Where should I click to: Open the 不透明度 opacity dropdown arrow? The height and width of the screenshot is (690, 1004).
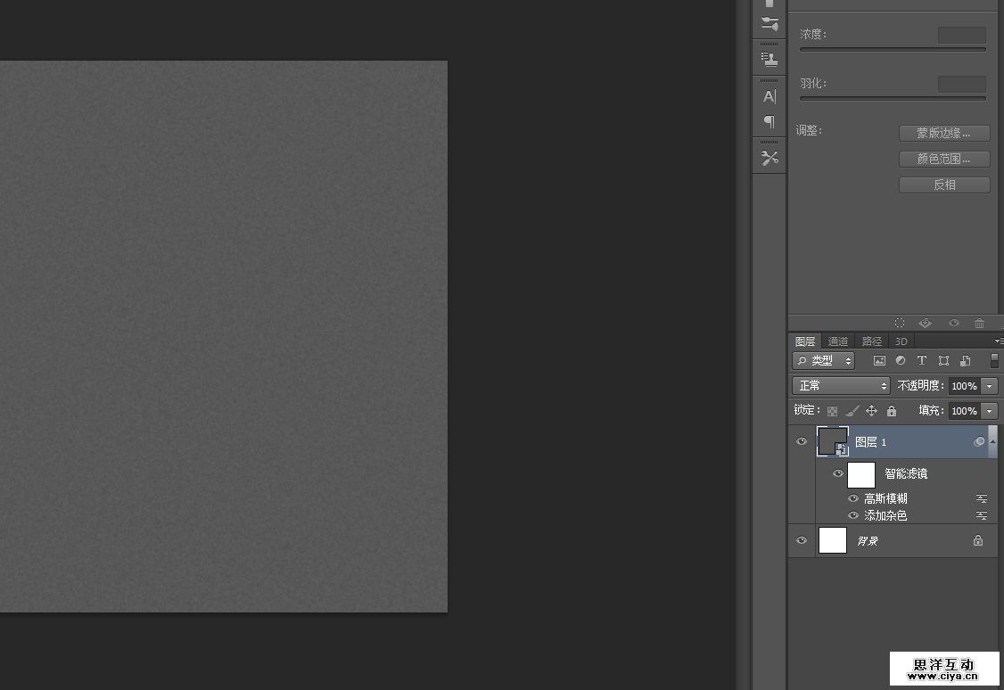tap(989, 386)
